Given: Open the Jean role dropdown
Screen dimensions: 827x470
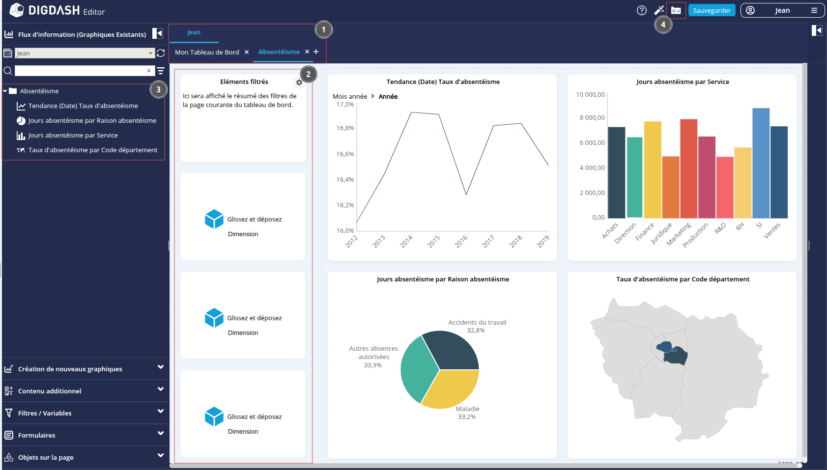Looking at the screenshot, I should click(x=85, y=53).
